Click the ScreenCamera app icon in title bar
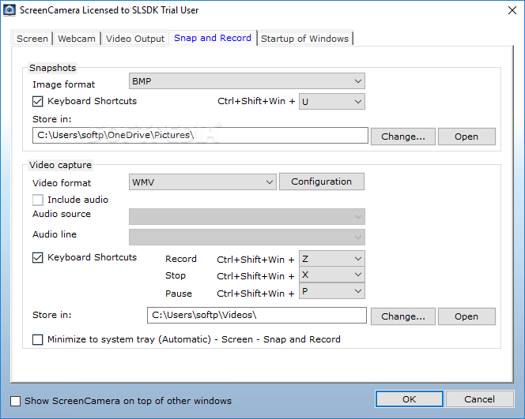The image size is (525, 419). click(9, 10)
